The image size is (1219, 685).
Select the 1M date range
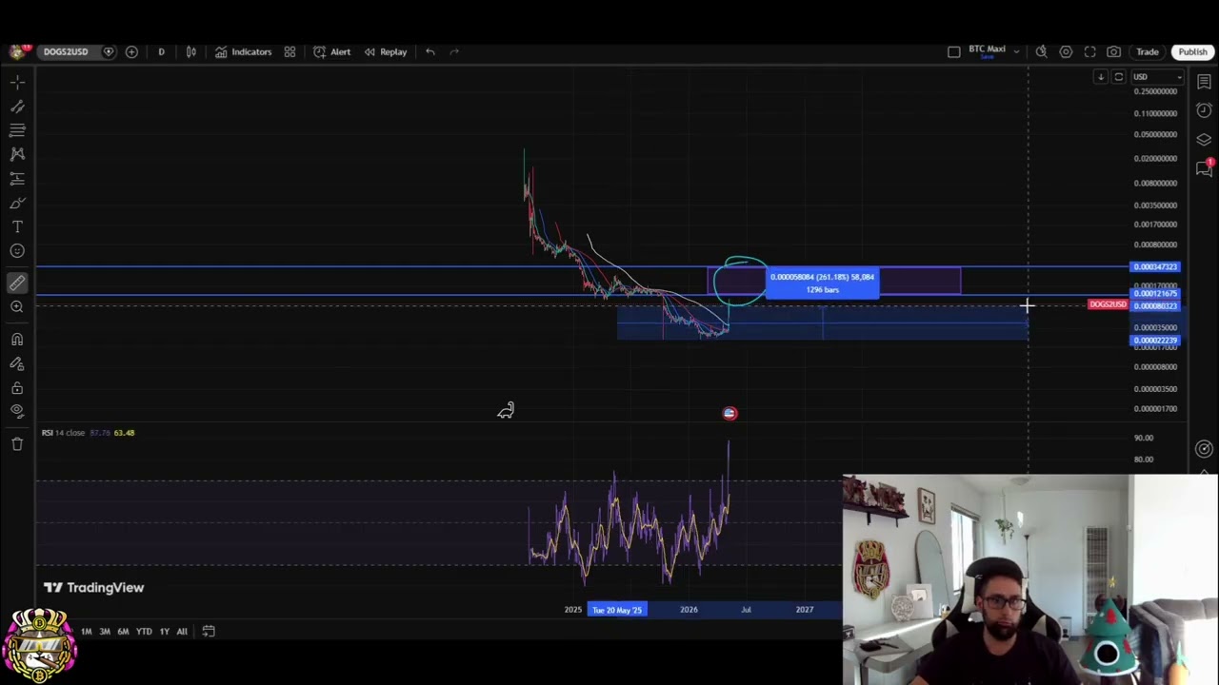tap(86, 631)
